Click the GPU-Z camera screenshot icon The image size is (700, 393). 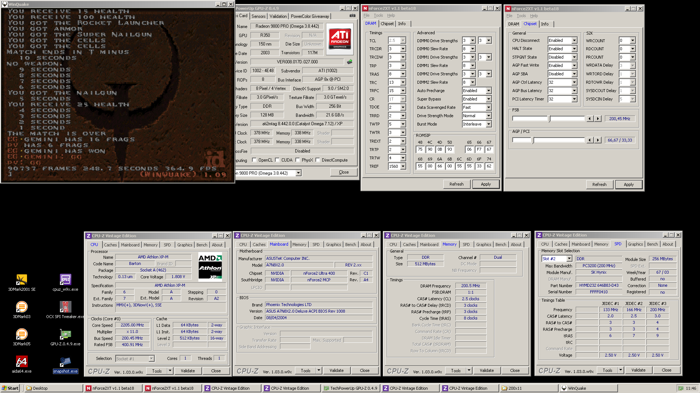tap(352, 16)
